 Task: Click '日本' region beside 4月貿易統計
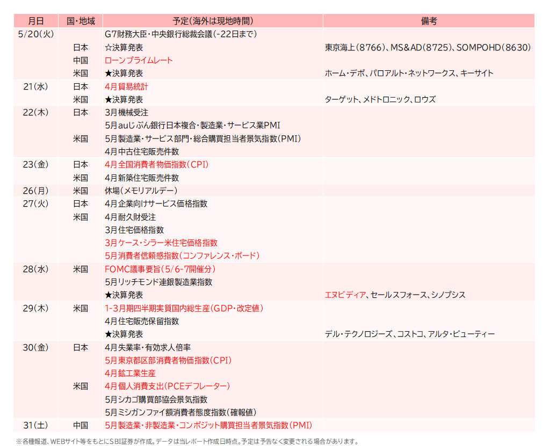click(81, 86)
